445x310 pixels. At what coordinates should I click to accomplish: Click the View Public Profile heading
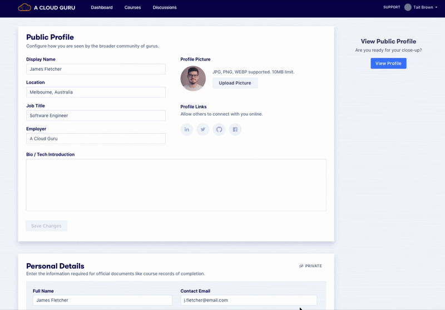tap(388, 41)
